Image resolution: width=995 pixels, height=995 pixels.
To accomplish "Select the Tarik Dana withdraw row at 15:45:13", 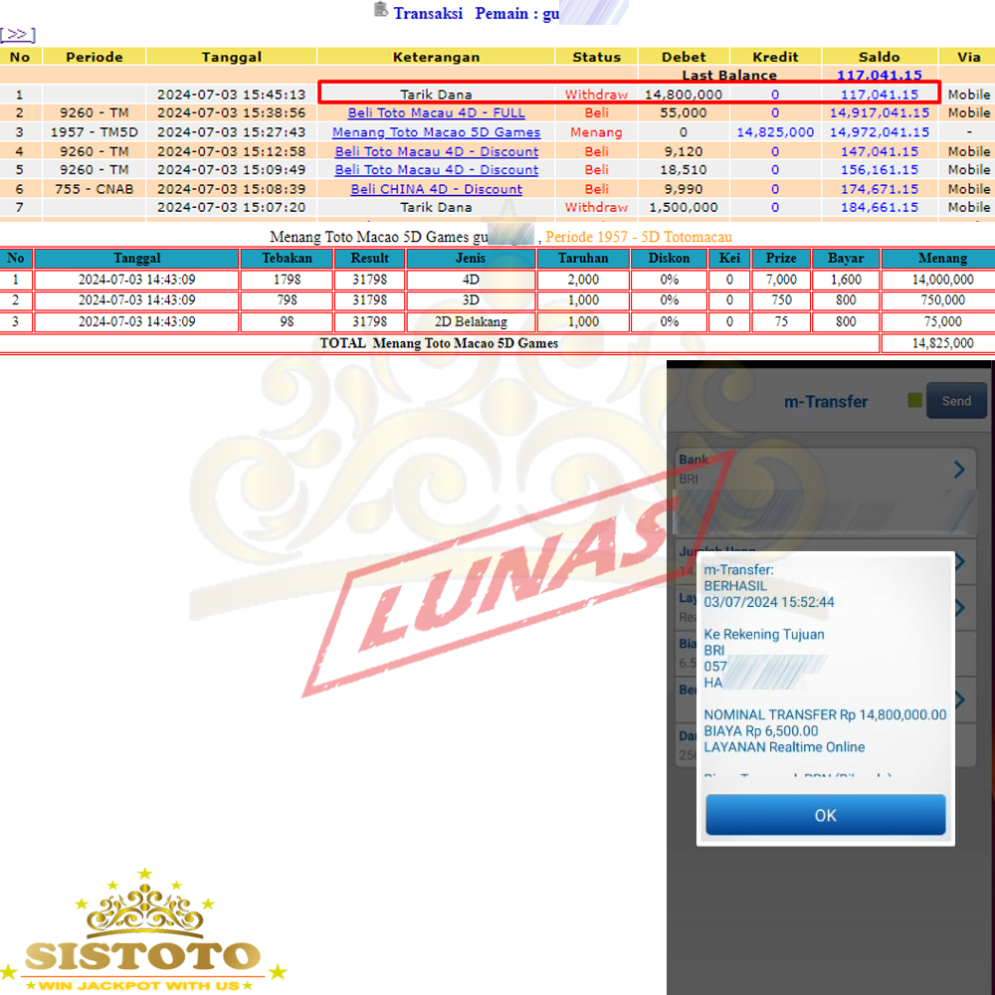I will point(436,95).
